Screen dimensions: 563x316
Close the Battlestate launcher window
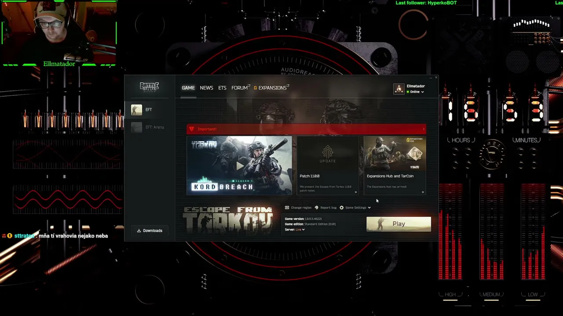pyautogui.click(x=436, y=78)
